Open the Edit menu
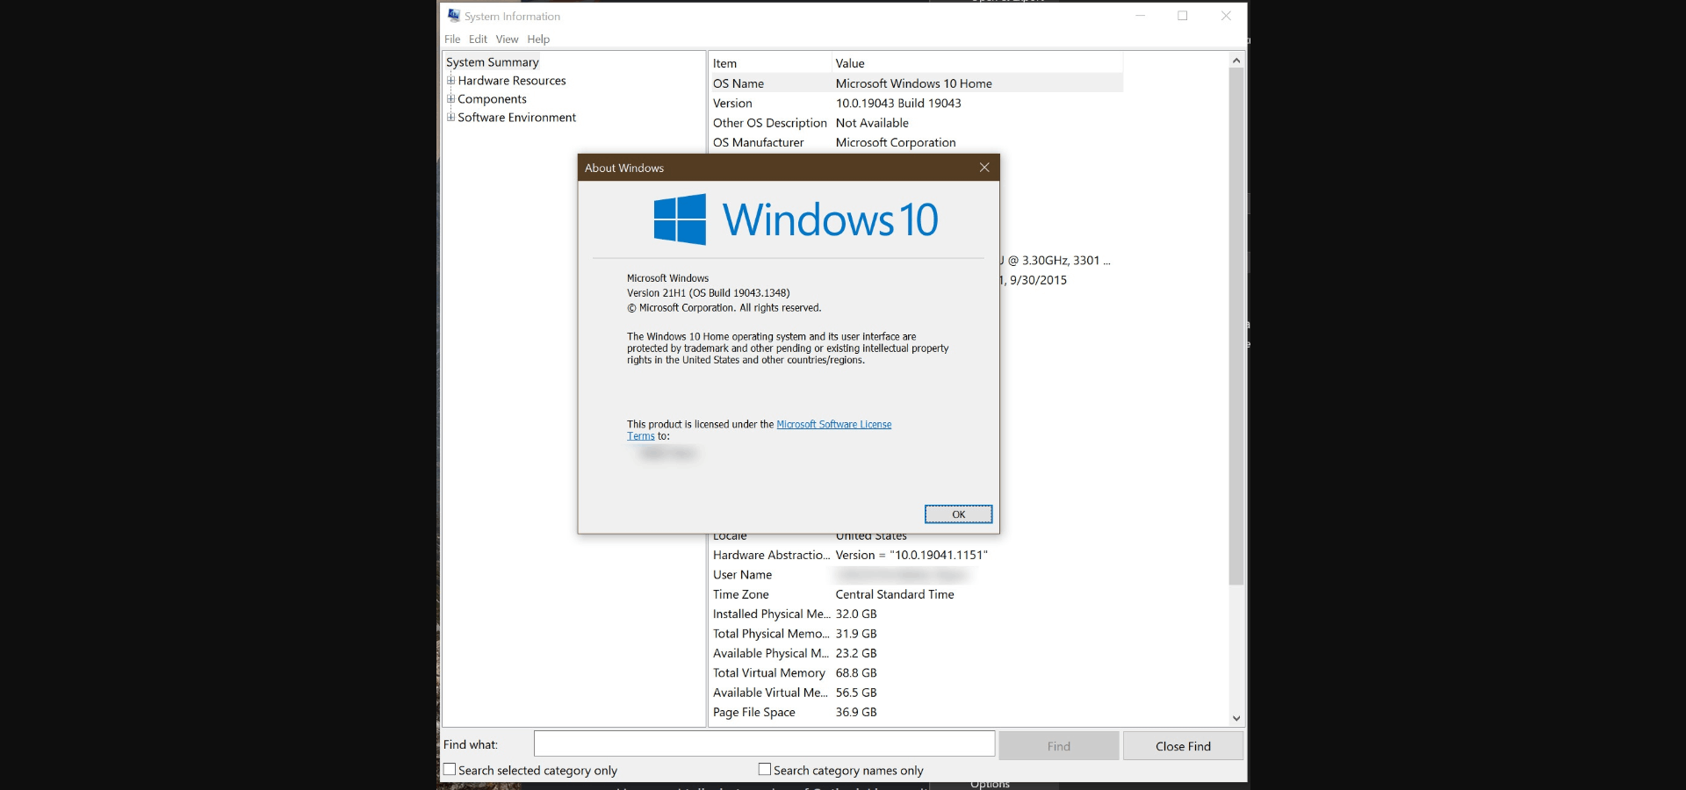 478,39
